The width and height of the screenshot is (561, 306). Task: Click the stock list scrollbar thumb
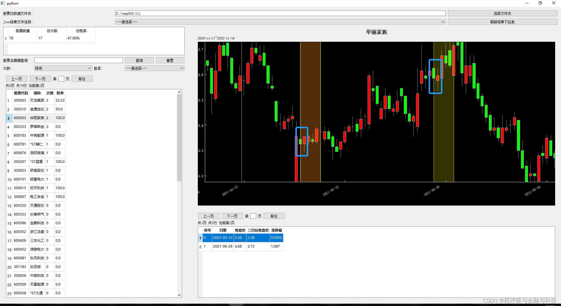point(179,138)
